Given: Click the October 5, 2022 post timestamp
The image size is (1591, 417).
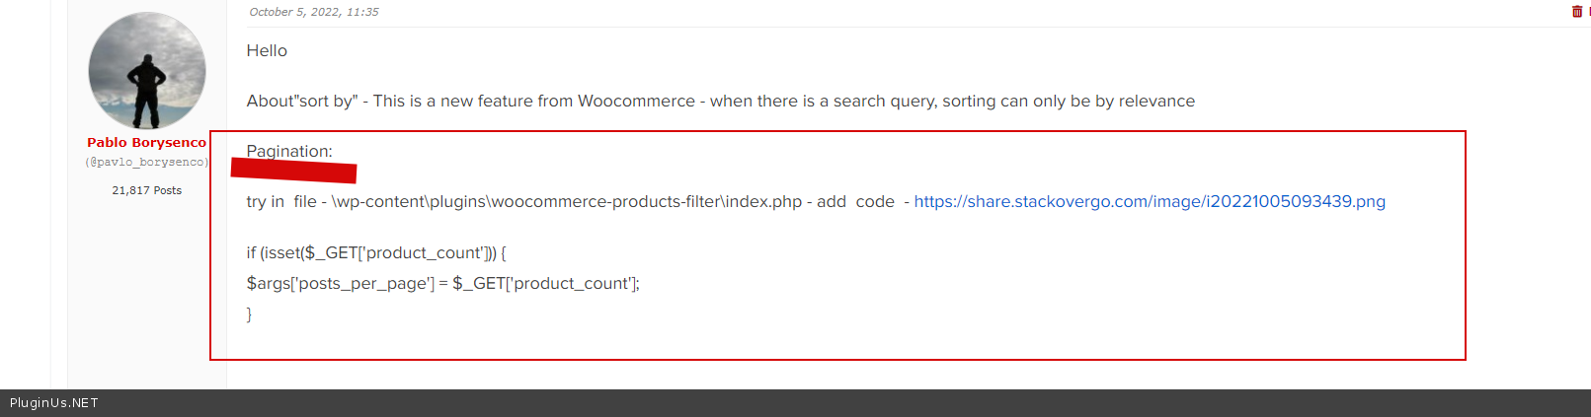Looking at the screenshot, I should pos(313,12).
